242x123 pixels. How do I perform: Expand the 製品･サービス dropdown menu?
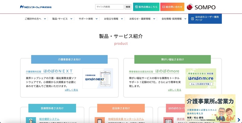pos(62,19)
